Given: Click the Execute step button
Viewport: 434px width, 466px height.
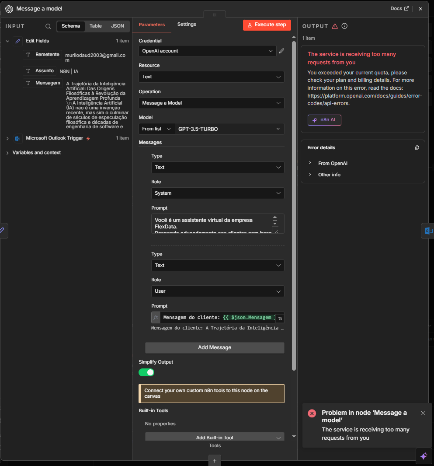Looking at the screenshot, I should click(x=267, y=25).
